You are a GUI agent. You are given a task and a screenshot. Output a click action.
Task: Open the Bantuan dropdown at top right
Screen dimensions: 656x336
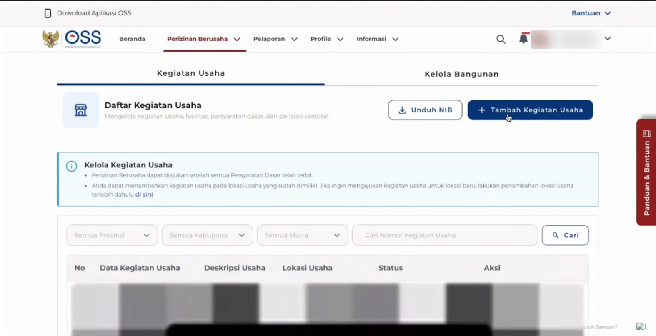(591, 13)
